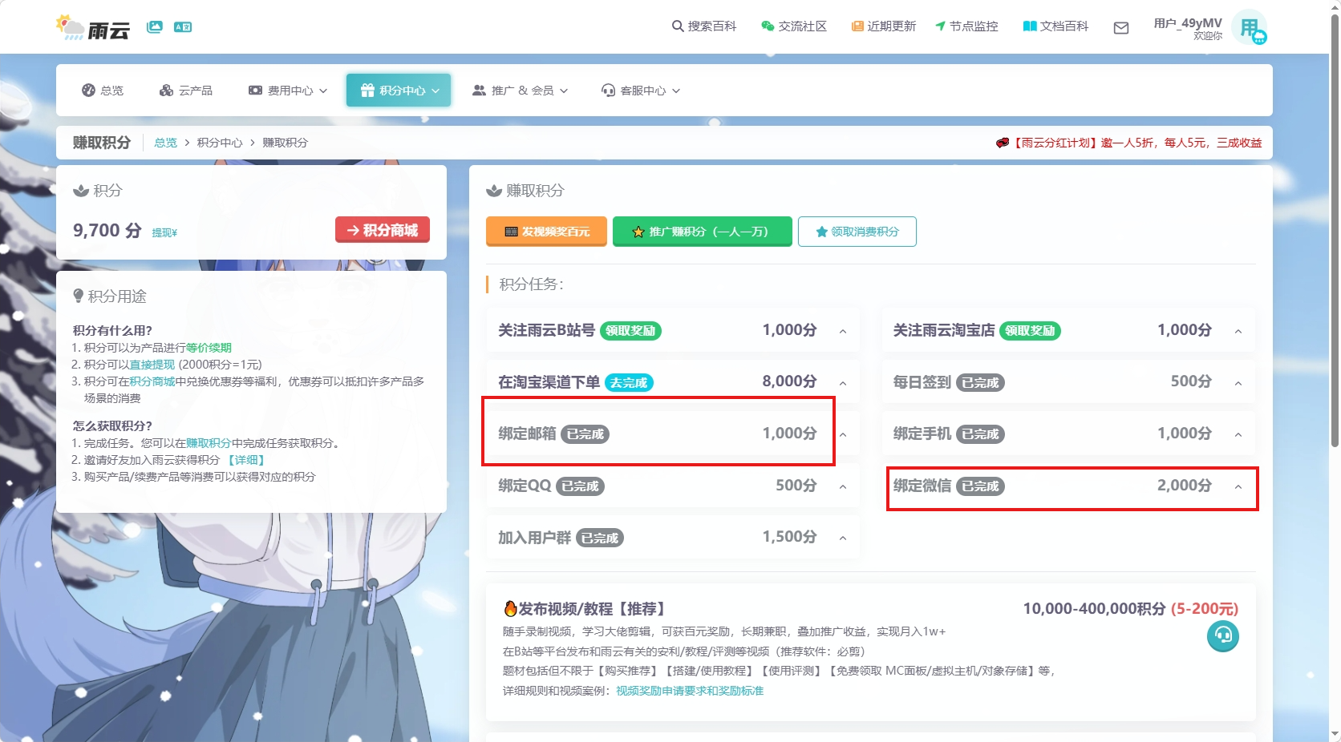Toggle 加入用户群 task chevron

843,538
